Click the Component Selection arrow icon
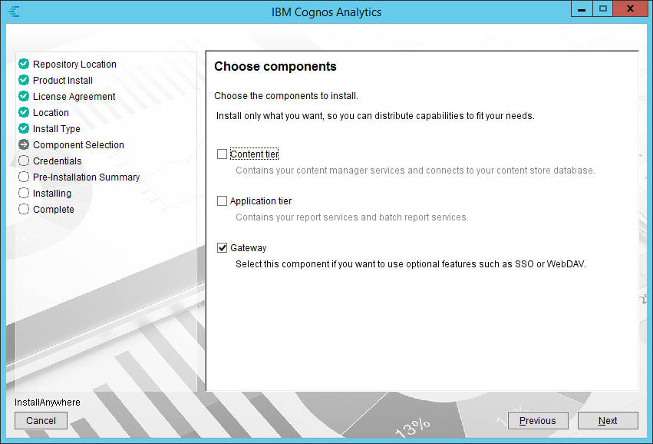The height and width of the screenshot is (444, 653). [24, 144]
